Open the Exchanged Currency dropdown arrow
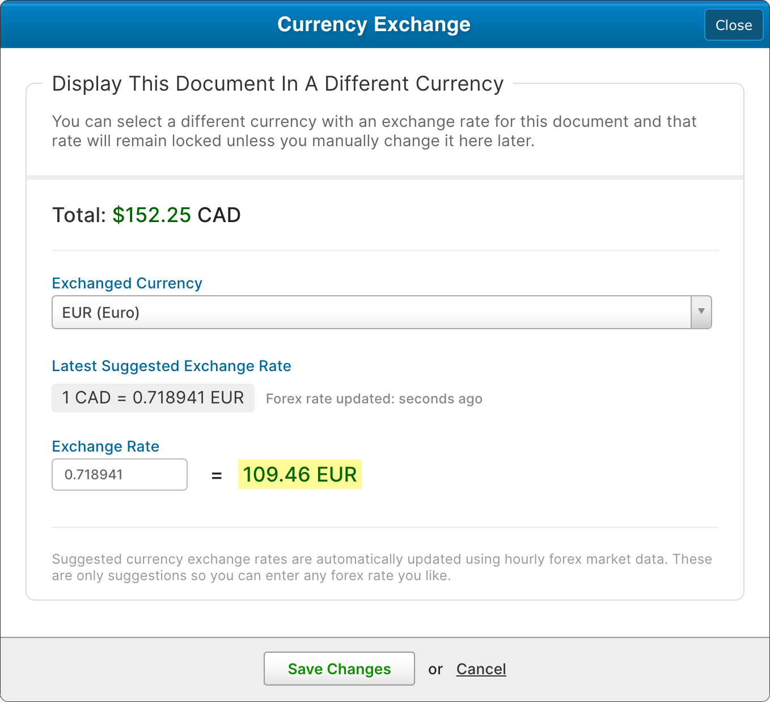Viewport: 770px width, 702px height. coord(701,312)
